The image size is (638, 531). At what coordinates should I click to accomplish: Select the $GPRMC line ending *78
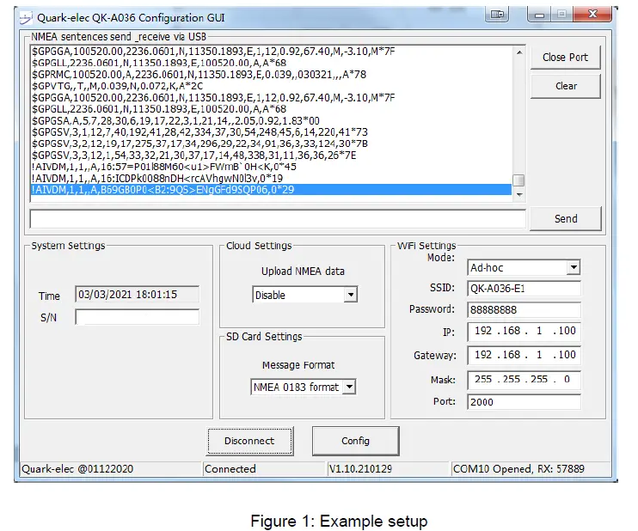pyautogui.click(x=199, y=75)
